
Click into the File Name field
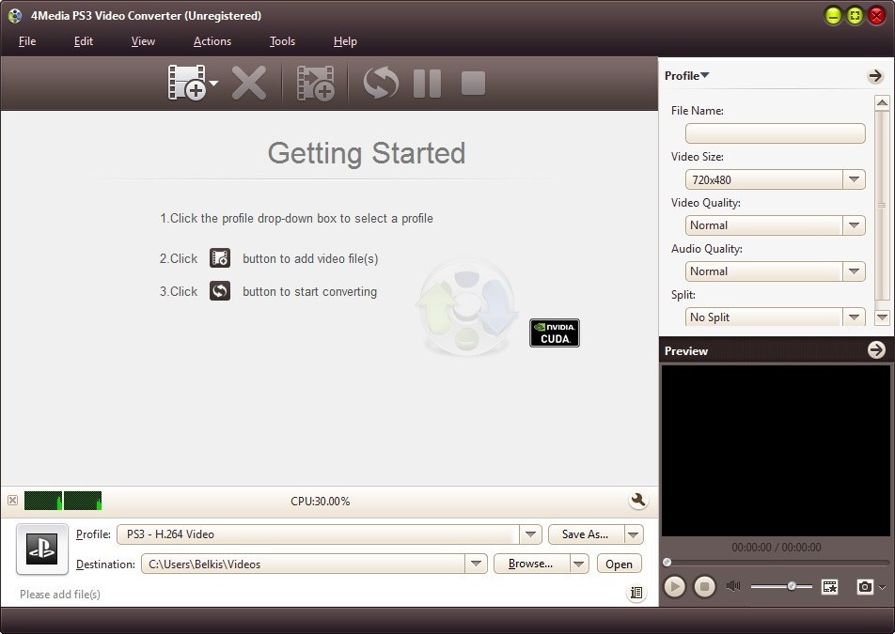775,133
